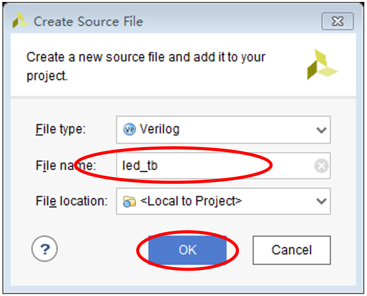
Task: Expand the File location dropdown arrow
Action: coord(321,201)
